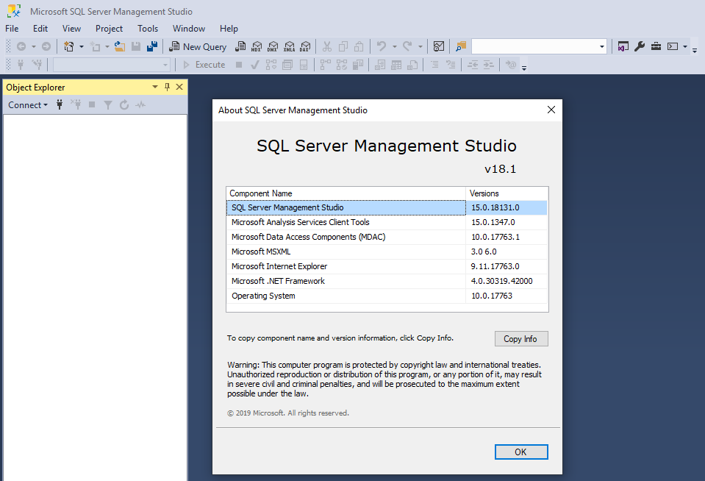Click the New MDX Query icon
Image resolution: width=705 pixels, height=481 pixels.
point(257,46)
